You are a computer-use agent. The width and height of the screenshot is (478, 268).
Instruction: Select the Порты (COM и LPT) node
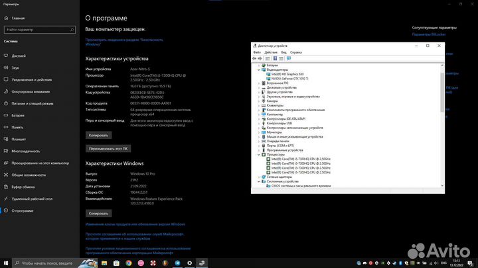pyautogui.click(x=280, y=146)
